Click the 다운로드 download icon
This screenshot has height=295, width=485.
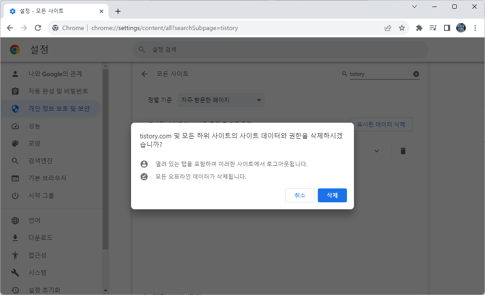click(15, 238)
